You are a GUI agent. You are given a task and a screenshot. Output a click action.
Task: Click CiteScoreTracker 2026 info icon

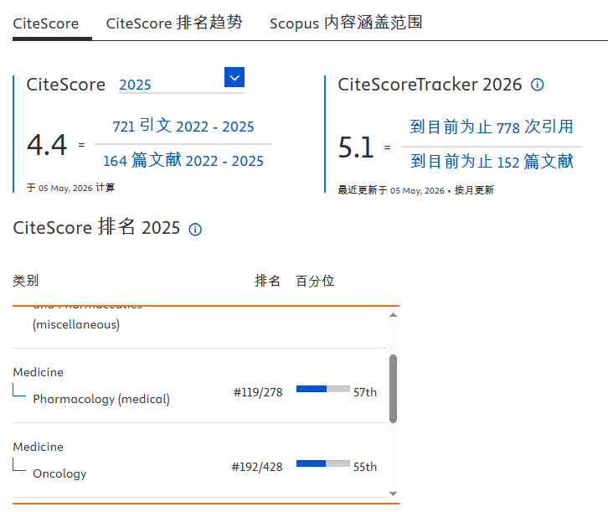537,85
